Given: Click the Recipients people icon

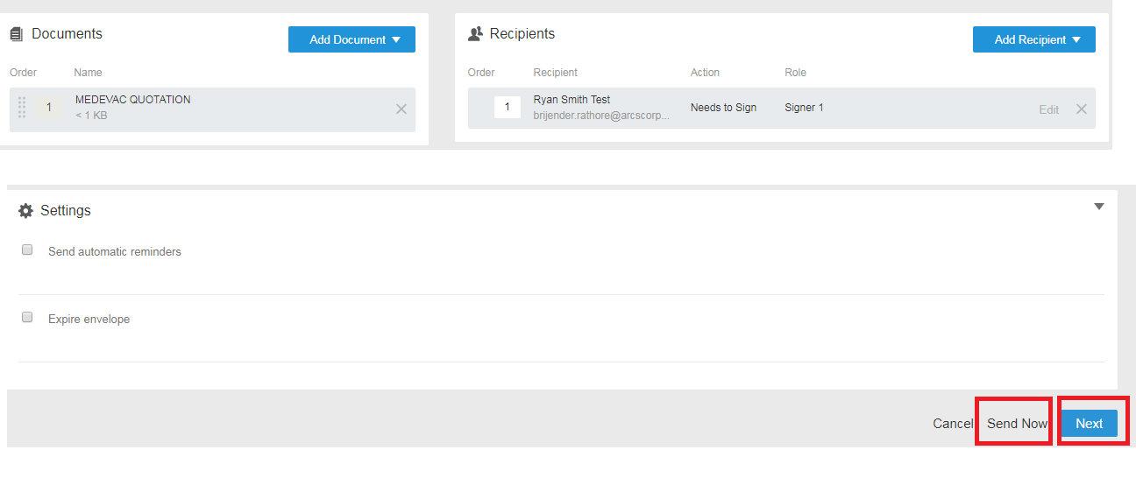Looking at the screenshot, I should [475, 34].
